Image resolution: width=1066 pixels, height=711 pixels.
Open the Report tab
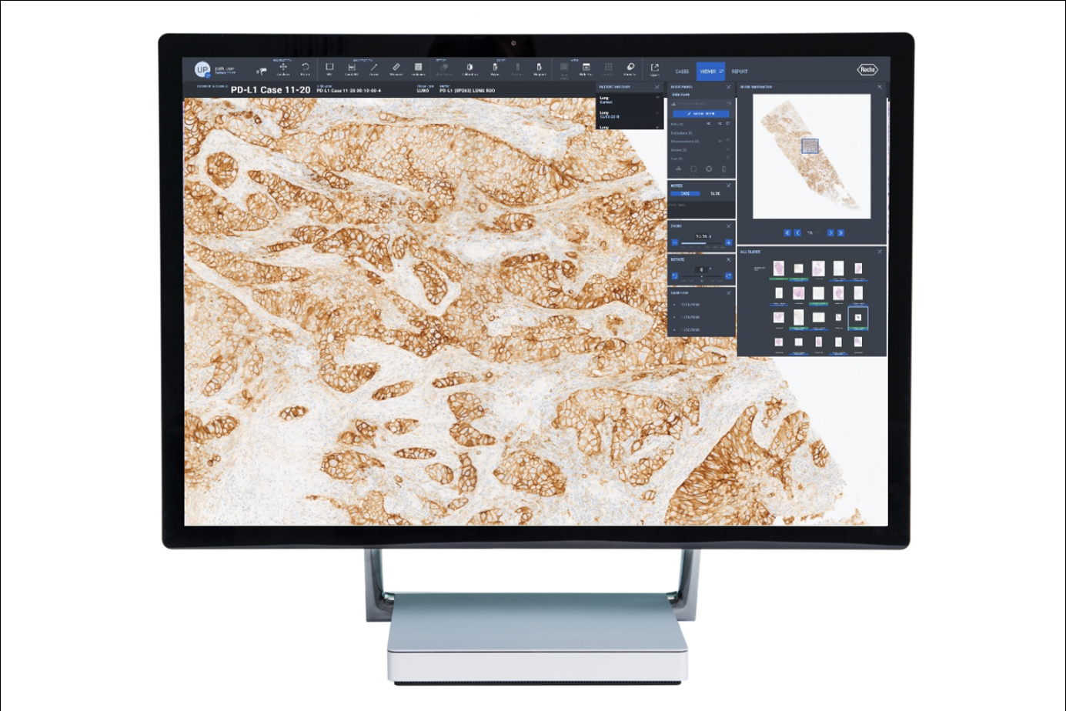(739, 72)
